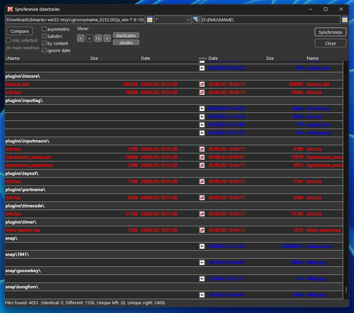Open folder picker for the D:\EMU\MAME\ path

click(345, 20)
